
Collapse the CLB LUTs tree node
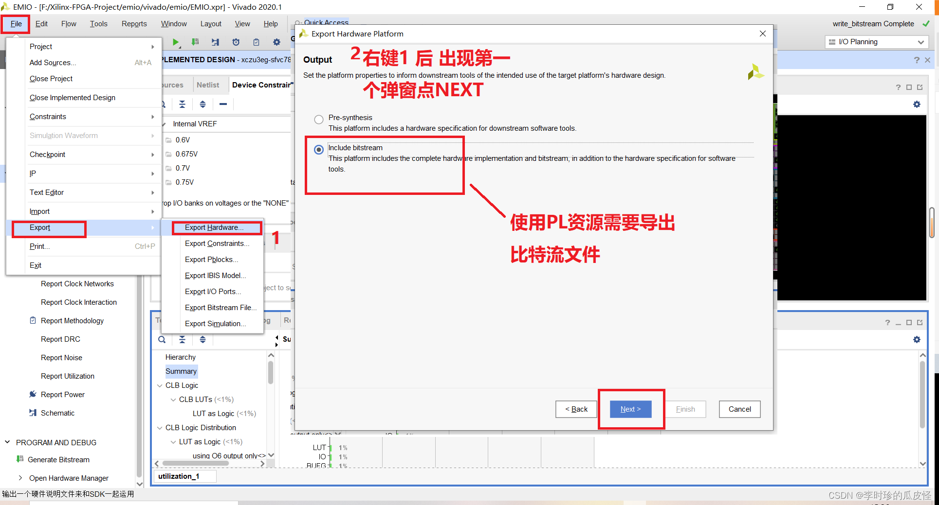(173, 400)
